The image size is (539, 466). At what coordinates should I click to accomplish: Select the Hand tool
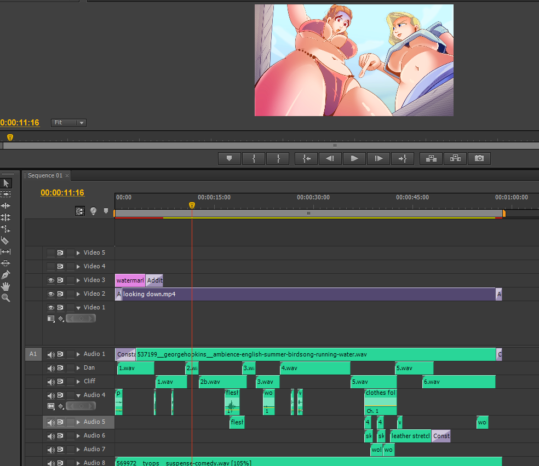(x=6, y=286)
